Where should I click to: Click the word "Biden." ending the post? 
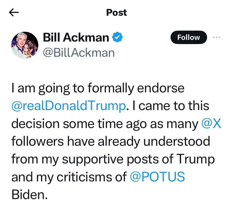click(29, 195)
